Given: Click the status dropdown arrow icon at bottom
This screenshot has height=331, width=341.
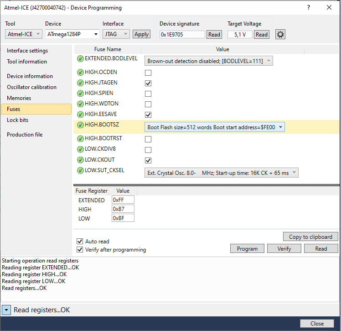Looking at the screenshot, I should coord(6,310).
